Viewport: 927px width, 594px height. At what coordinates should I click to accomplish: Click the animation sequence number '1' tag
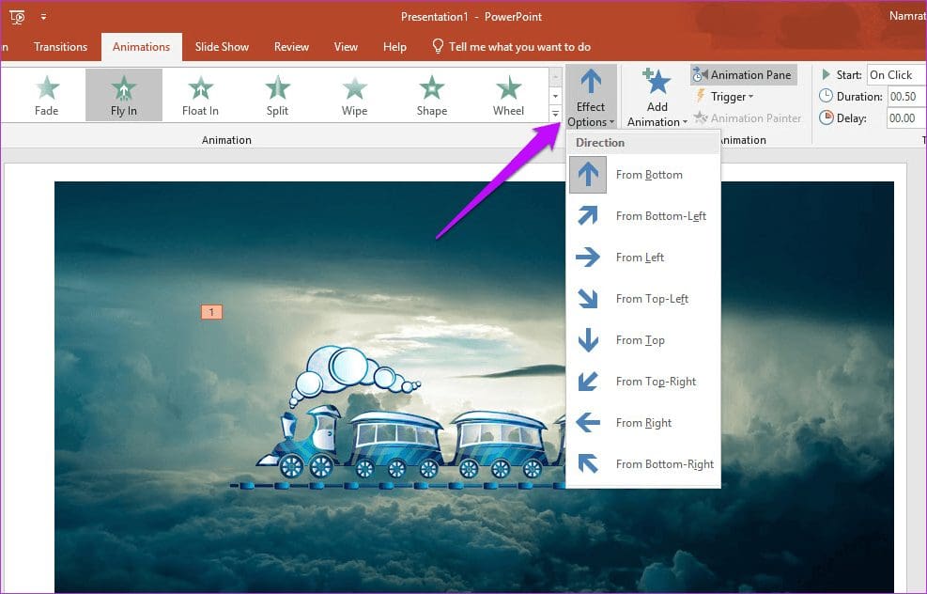tap(209, 309)
